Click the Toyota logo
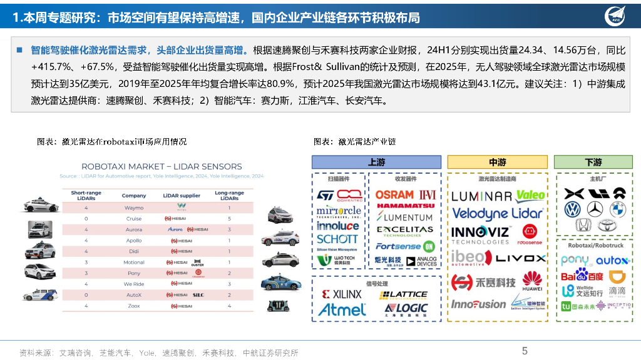Viewport: 641px width, 360px height. [607, 225]
